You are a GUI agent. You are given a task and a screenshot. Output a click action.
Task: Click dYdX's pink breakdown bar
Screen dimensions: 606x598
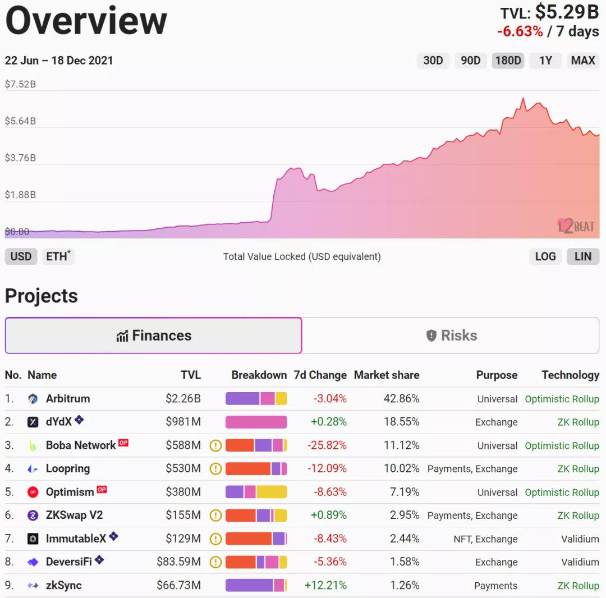[x=256, y=422]
